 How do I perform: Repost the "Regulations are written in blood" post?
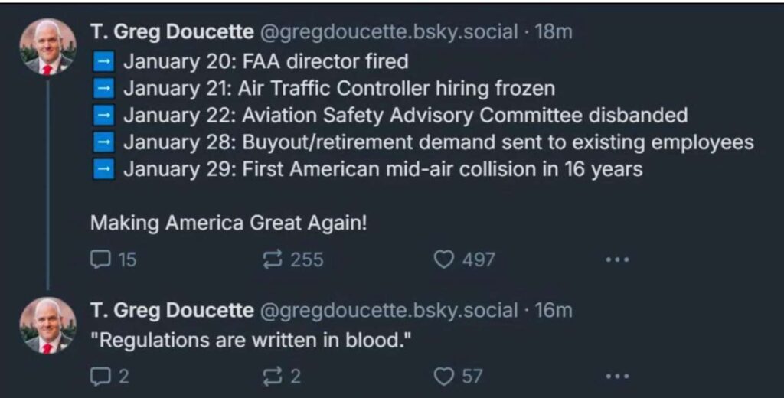point(273,376)
